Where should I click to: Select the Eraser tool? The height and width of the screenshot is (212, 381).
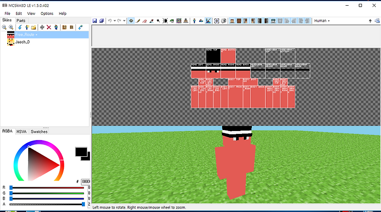145,21
